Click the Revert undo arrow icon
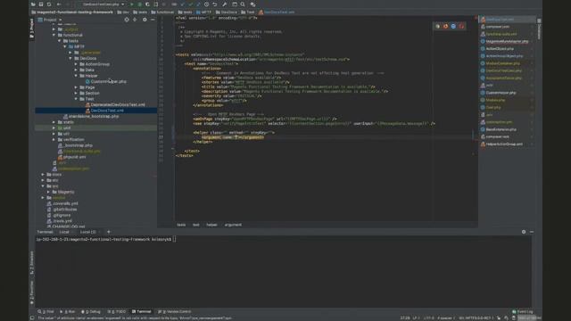This screenshot has width=571, height=321. tap(214, 4)
